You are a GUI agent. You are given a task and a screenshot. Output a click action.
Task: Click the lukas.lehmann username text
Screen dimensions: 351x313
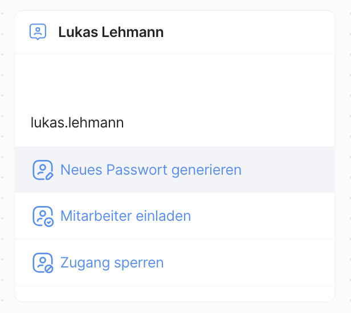click(x=77, y=122)
